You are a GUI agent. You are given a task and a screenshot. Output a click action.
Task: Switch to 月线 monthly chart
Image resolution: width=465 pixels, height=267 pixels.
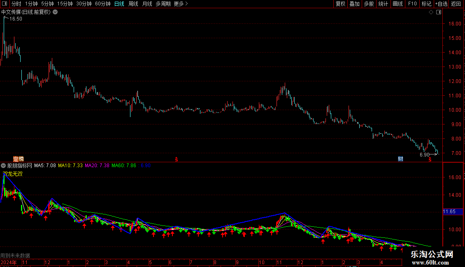[147, 4]
